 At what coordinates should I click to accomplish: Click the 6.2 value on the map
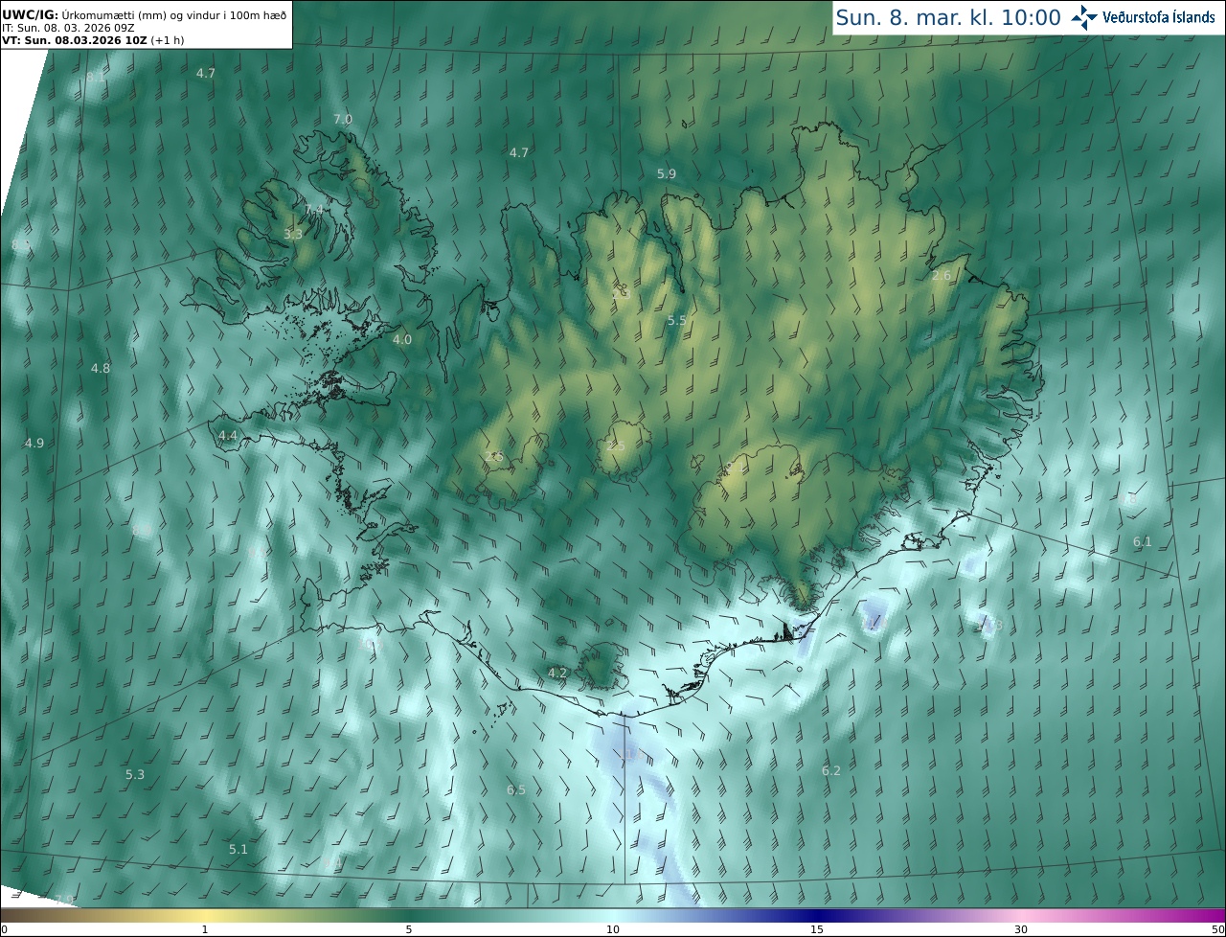pyautogui.click(x=831, y=771)
